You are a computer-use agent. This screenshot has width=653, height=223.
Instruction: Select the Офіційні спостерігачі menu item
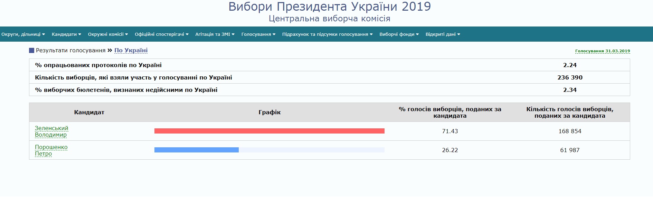coord(161,34)
